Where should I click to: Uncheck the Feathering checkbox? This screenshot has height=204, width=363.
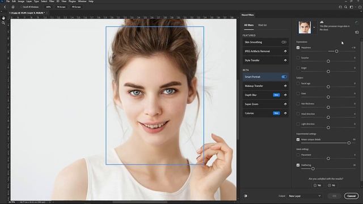[x=298, y=165]
